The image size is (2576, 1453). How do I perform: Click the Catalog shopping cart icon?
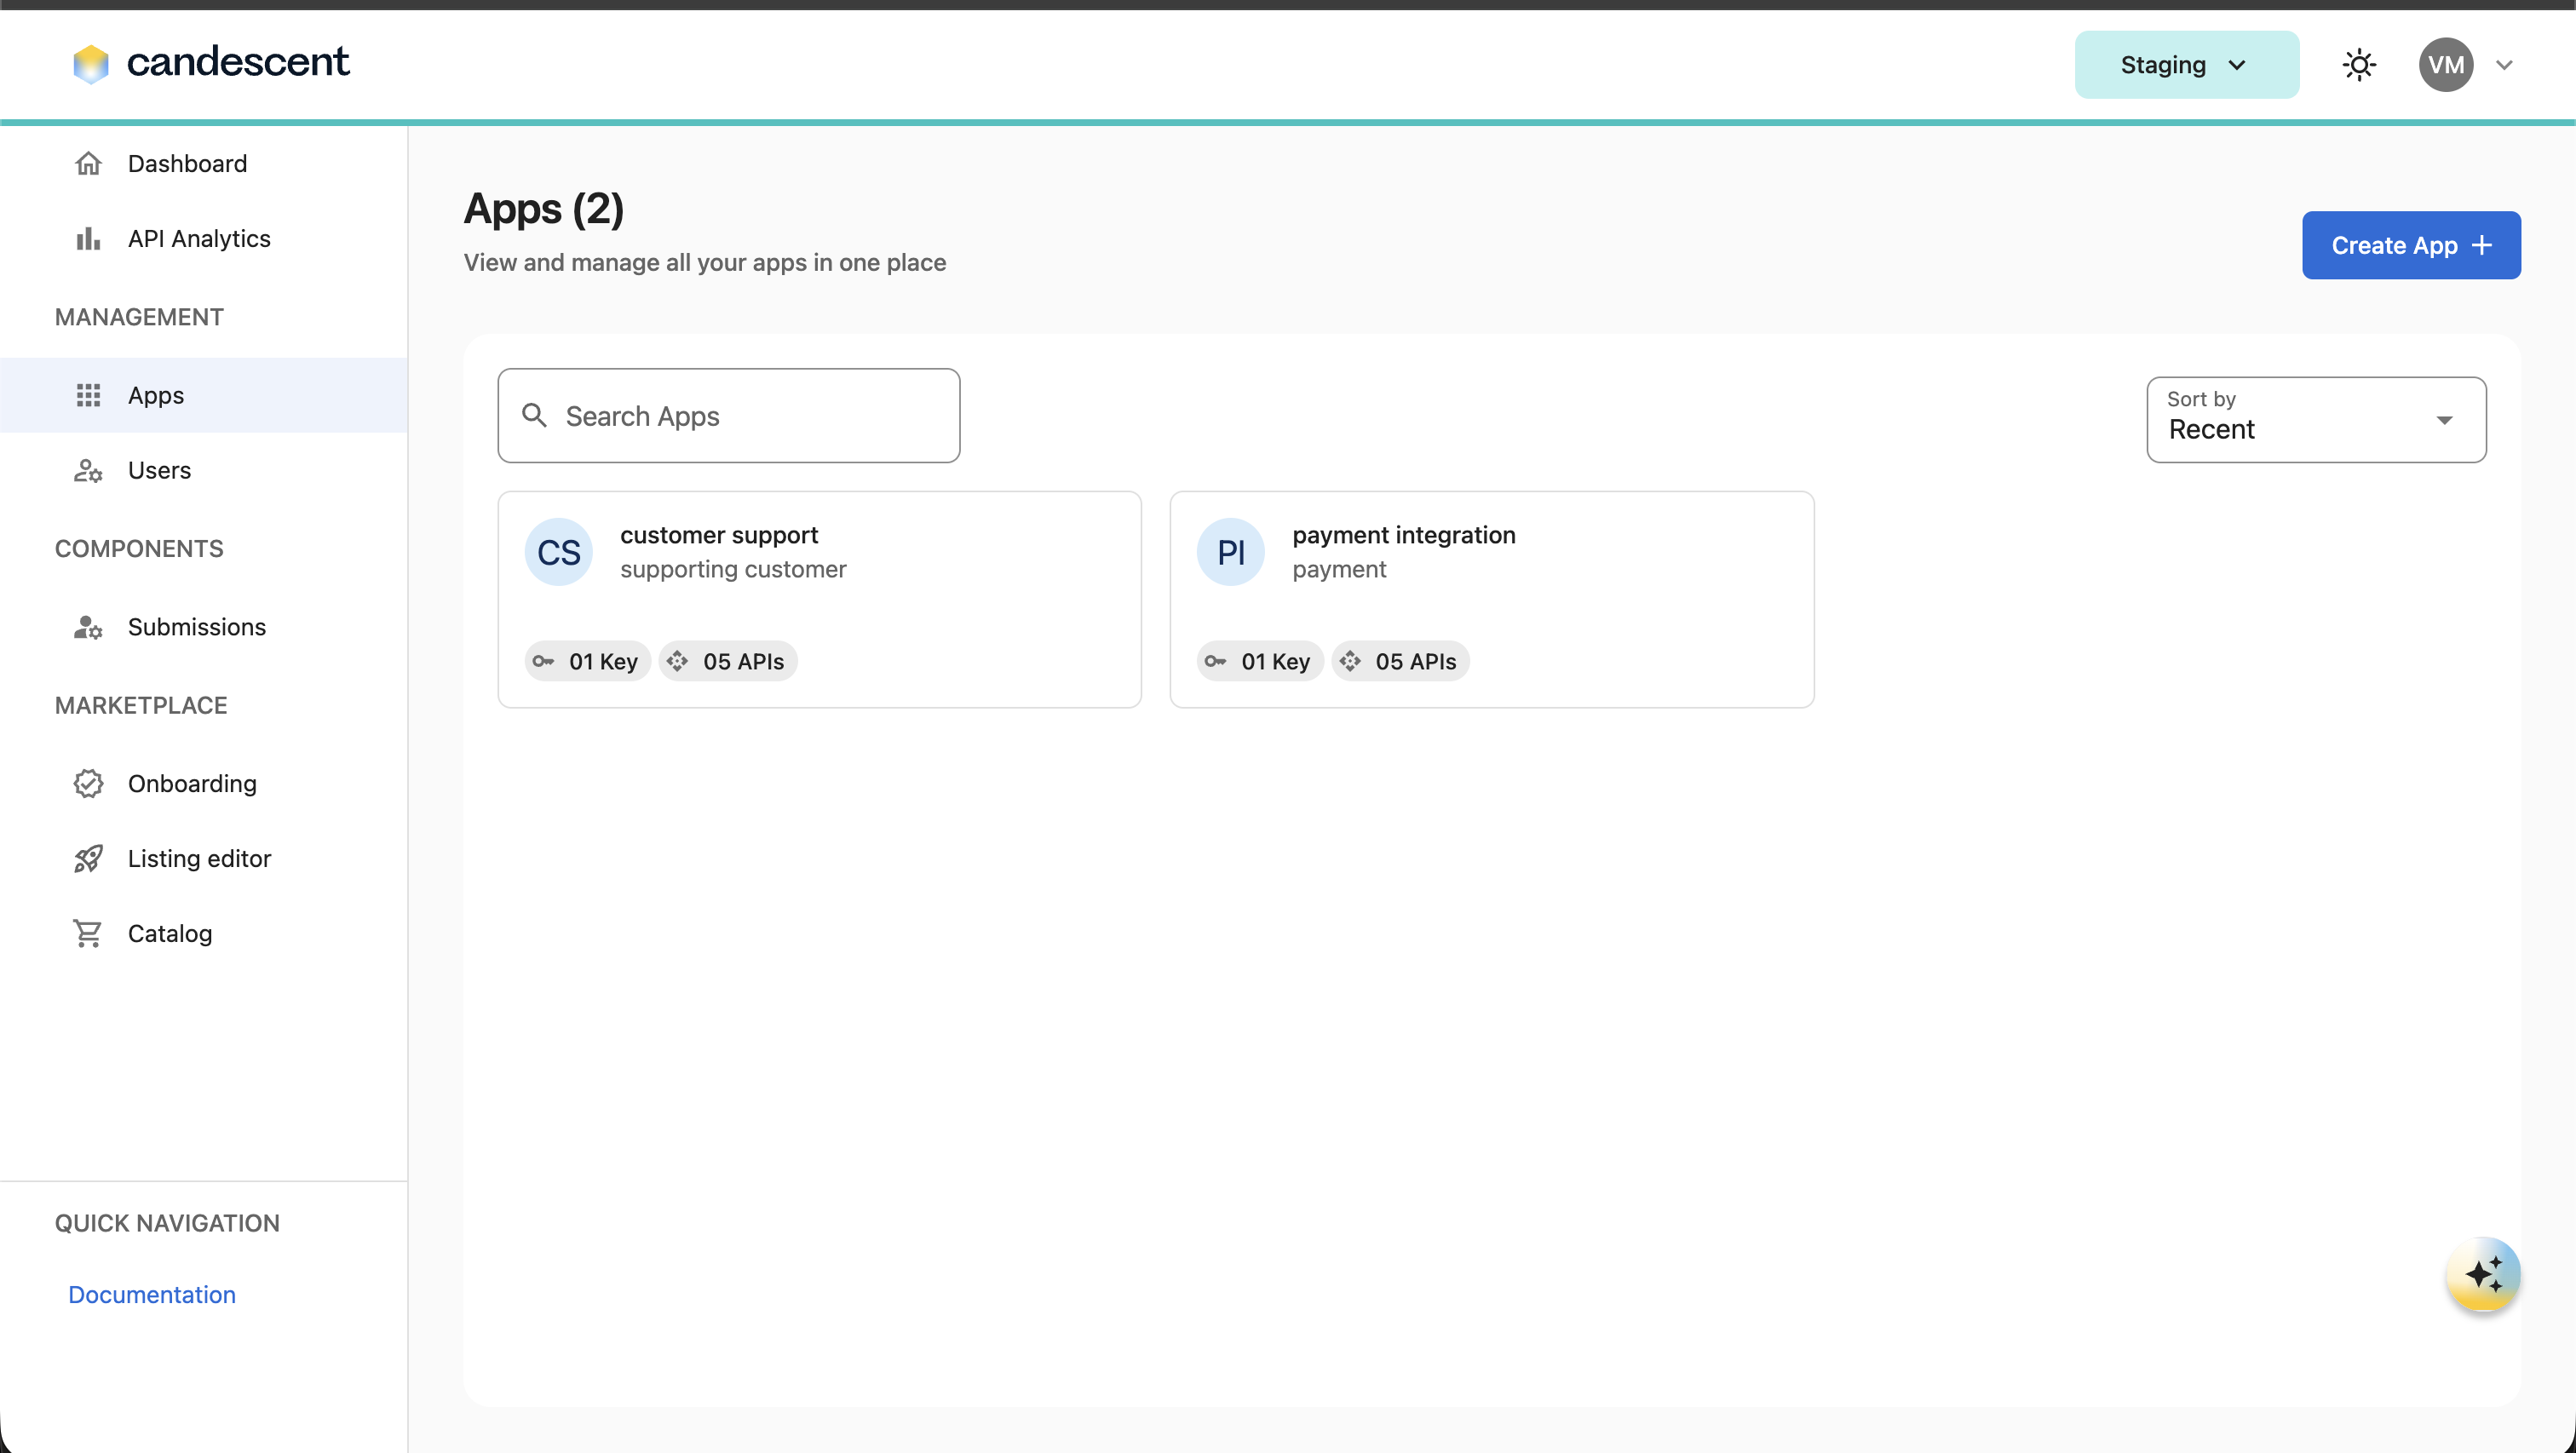(x=88, y=934)
